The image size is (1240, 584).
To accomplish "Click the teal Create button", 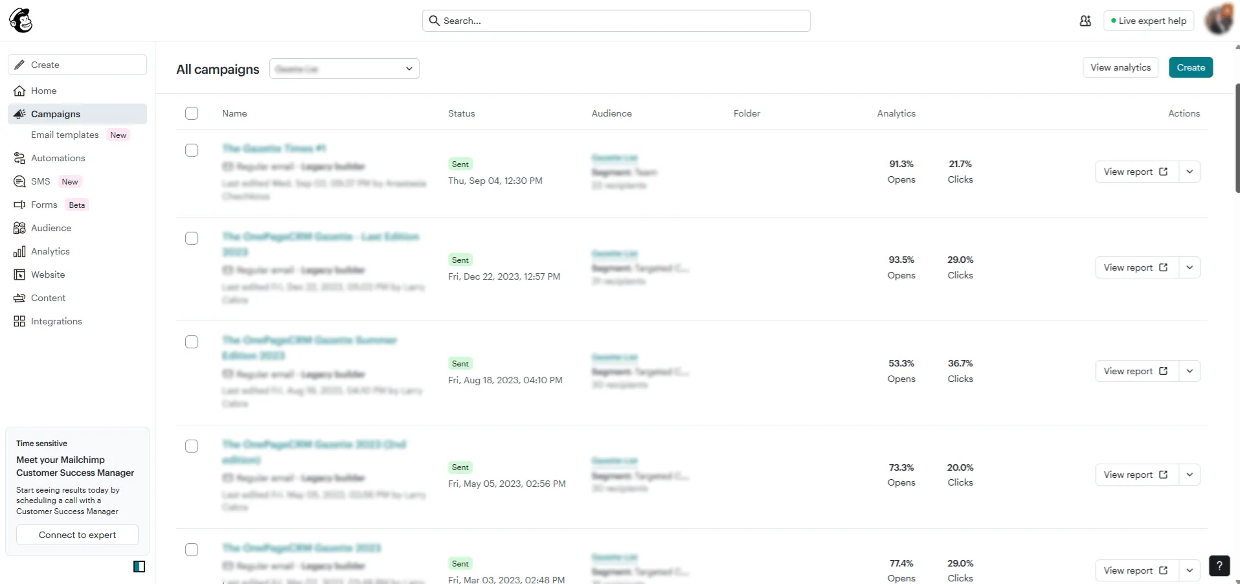I will (x=1191, y=67).
